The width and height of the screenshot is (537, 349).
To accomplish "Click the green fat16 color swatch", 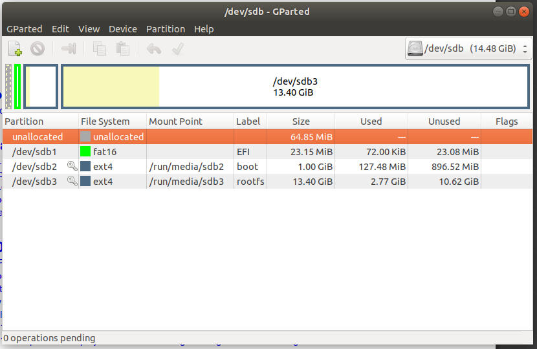I will [85, 152].
